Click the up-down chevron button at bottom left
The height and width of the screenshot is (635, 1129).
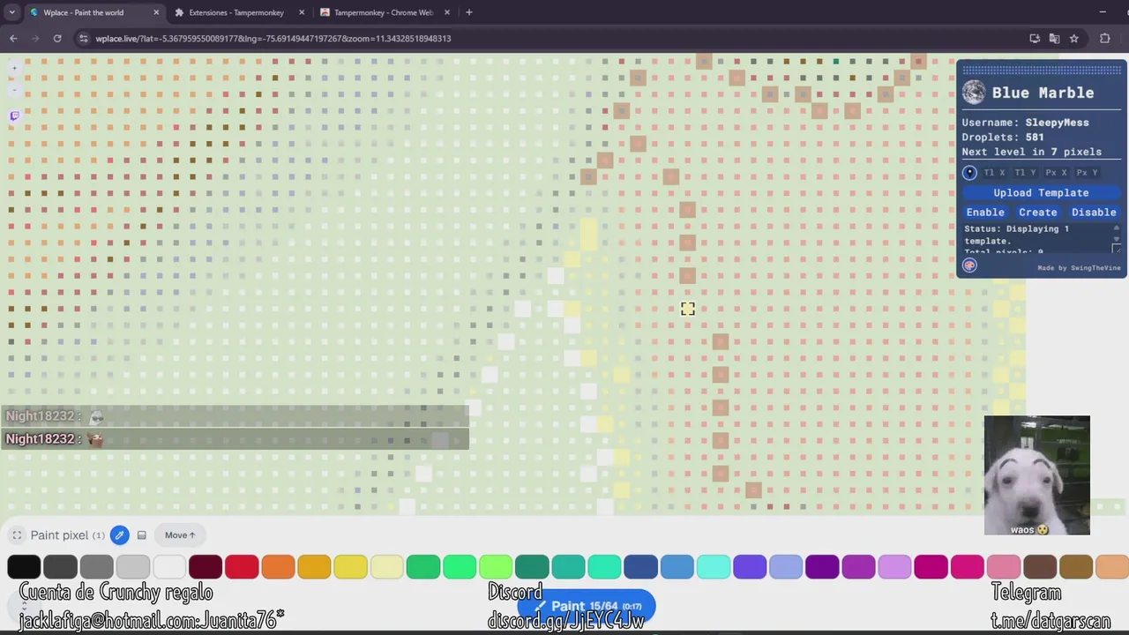(25, 606)
